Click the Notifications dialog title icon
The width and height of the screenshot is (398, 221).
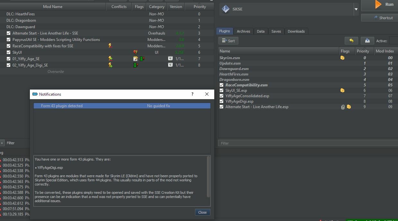coord(35,94)
